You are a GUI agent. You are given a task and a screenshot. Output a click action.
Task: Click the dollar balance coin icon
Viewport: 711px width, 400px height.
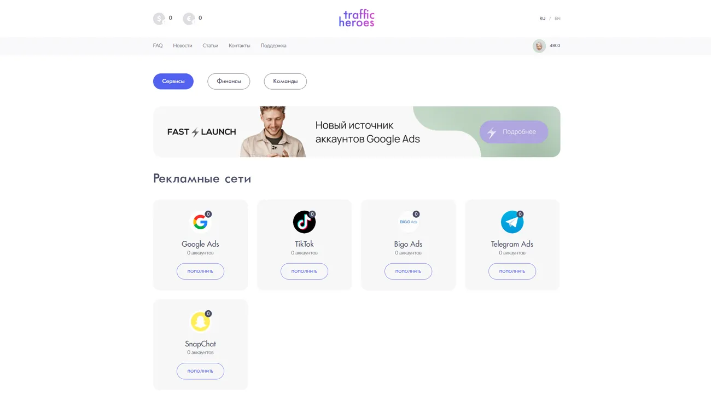point(159,19)
